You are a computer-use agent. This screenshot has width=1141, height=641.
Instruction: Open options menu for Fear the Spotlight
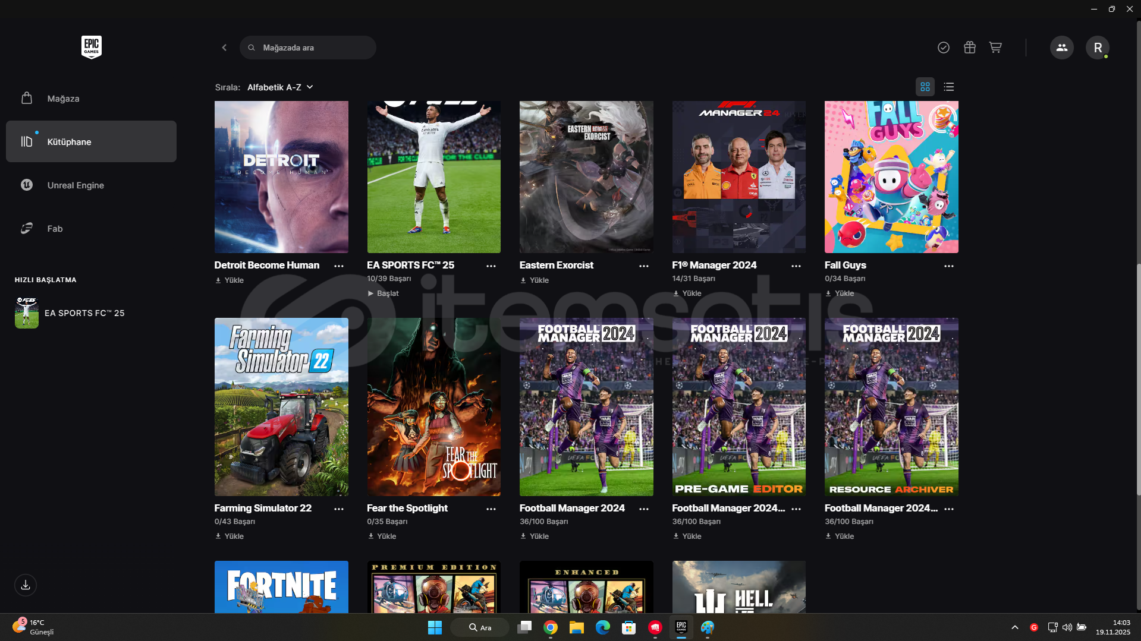click(491, 509)
